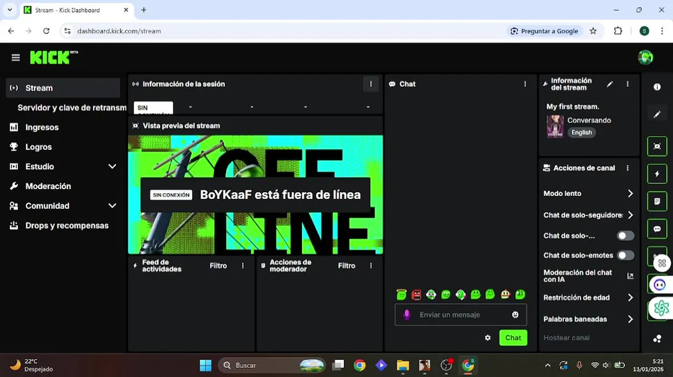
Task: Toggle the lightning activity feed panel icon
Action: point(657,173)
